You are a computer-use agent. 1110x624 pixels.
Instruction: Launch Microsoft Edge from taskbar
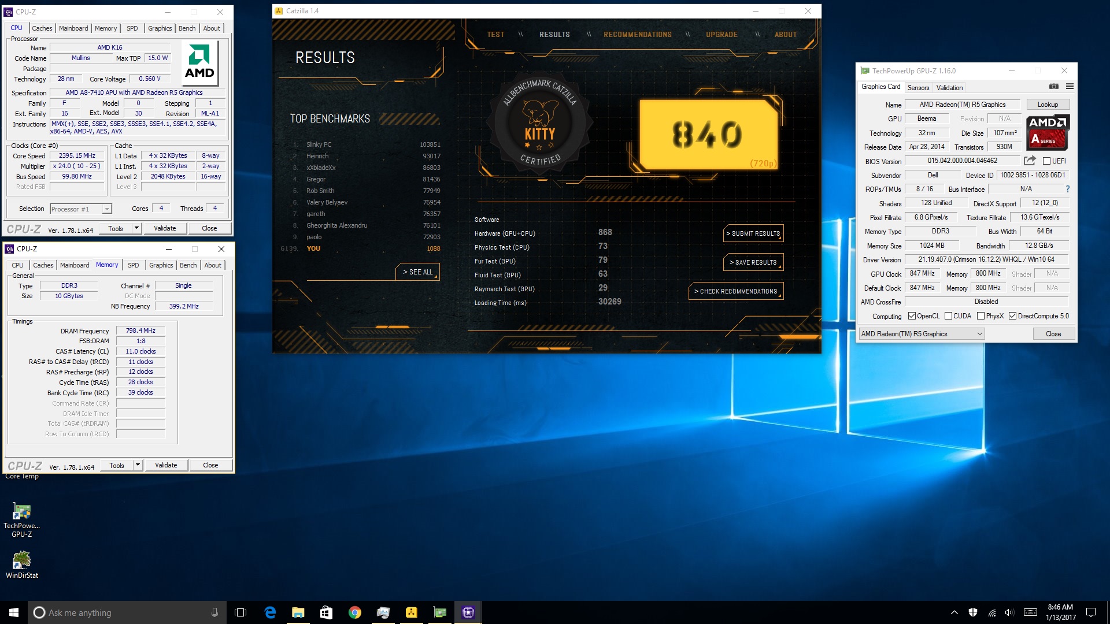tap(269, 612)
